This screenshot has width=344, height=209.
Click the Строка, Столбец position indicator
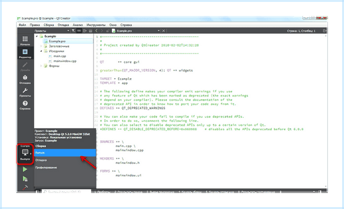[301, 31]
